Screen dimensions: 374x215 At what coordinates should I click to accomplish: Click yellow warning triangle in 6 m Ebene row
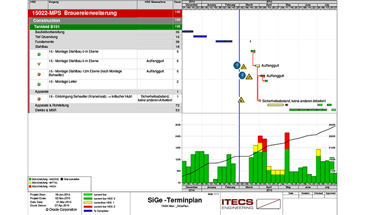[x=244, y=67]
